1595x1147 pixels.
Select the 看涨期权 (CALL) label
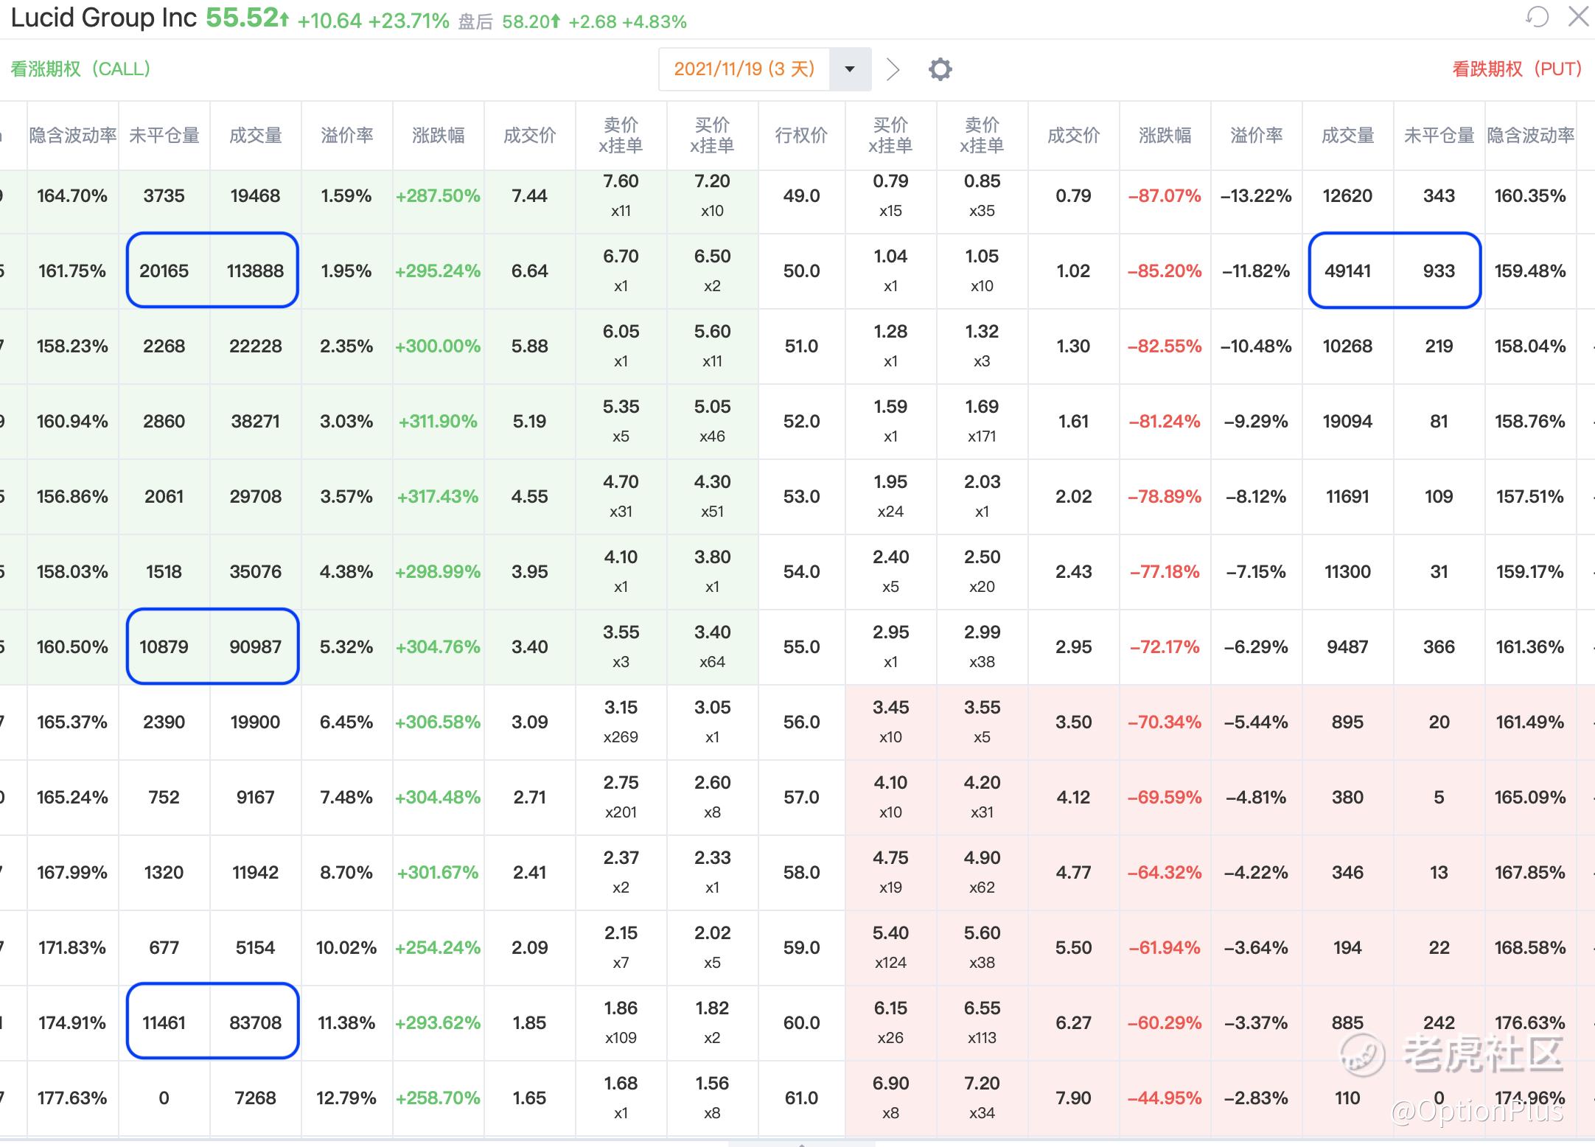tap(80, 69)
